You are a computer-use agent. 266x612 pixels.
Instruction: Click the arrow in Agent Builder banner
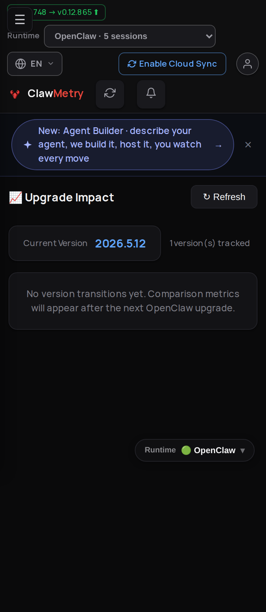click(x=218, y=145)
